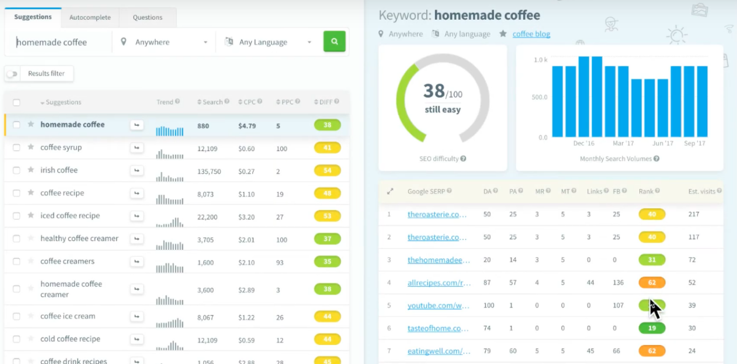Click inside the keyword search input field
This screenshot has height=364, width=737.
55,41
